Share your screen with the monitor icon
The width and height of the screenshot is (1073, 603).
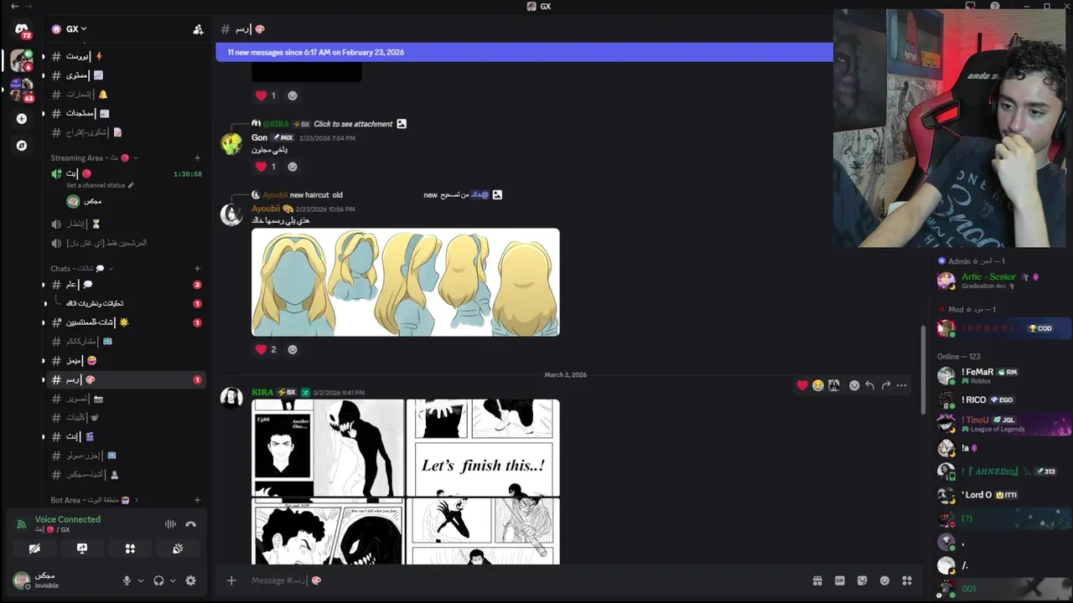(x=82, y=549)
